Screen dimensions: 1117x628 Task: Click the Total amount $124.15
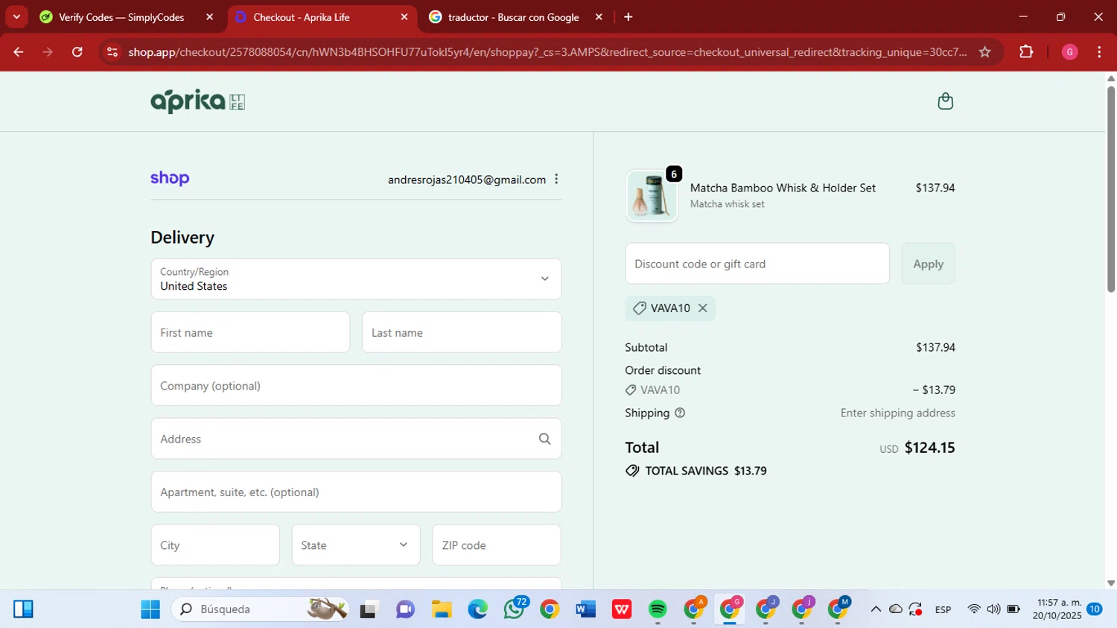(929, 448)
